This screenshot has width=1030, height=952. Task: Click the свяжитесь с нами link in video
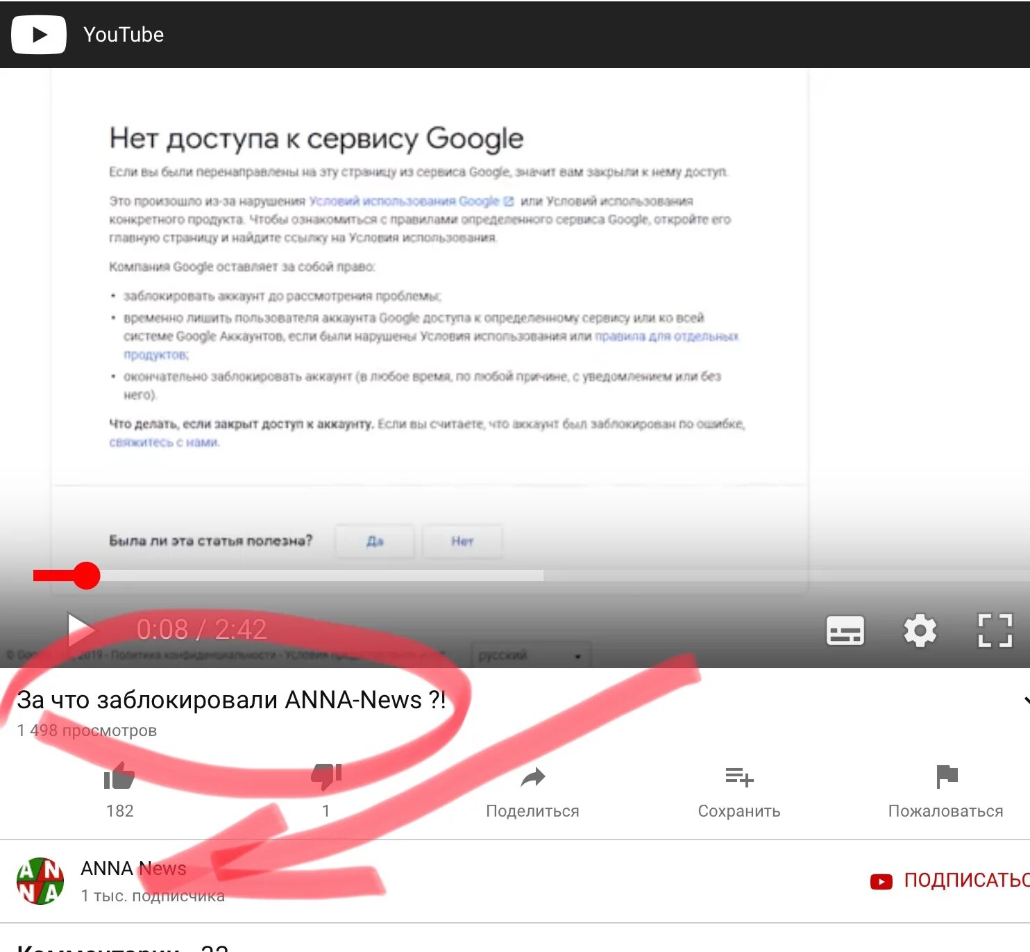pyautogui.click(x=164, y=442)
